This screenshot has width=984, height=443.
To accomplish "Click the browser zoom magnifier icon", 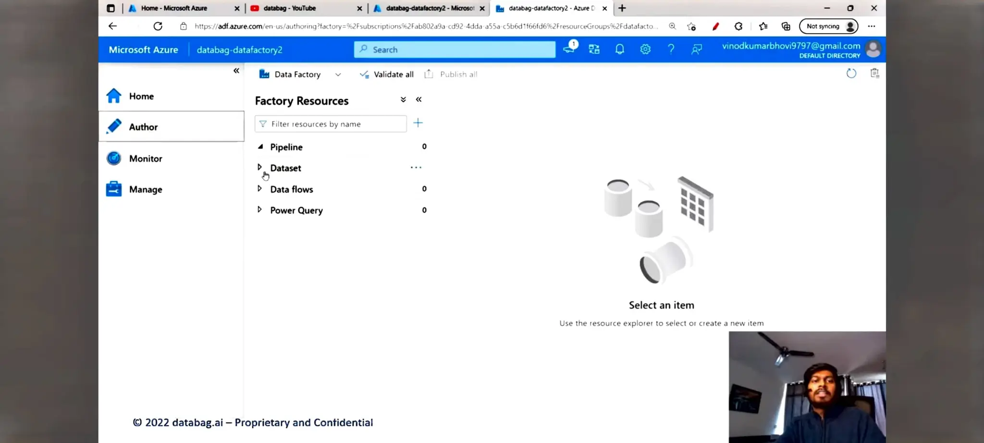I will 672,26.
